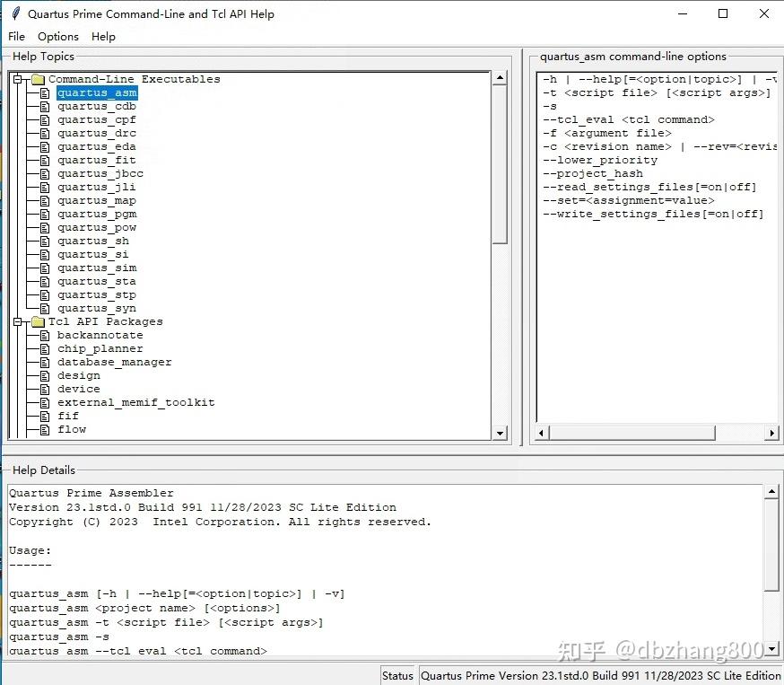Click the up arrow on Help Details scrollbar

pos(773,490)
